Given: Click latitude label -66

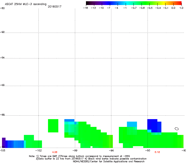Looking at the screenshot, I should click(x=2, y=85).
